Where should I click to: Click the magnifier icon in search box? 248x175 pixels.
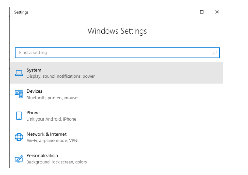[x=214, y=53]
